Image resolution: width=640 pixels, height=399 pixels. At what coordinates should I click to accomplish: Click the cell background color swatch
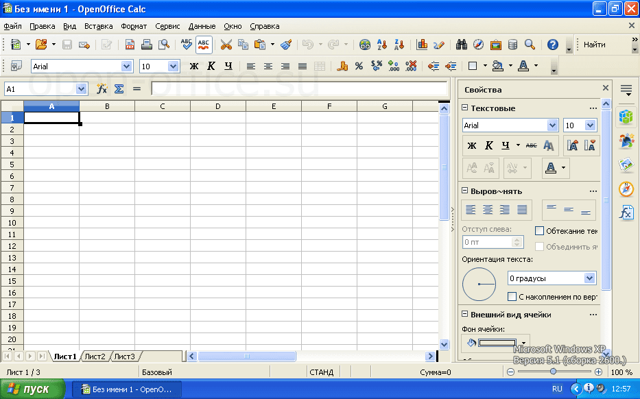(497, 343)
